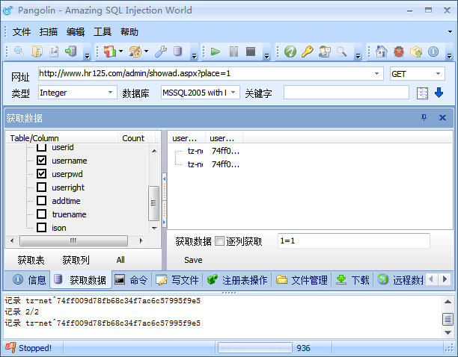Click the 获取列 button

pyautogui.click(x=76, y=260)
